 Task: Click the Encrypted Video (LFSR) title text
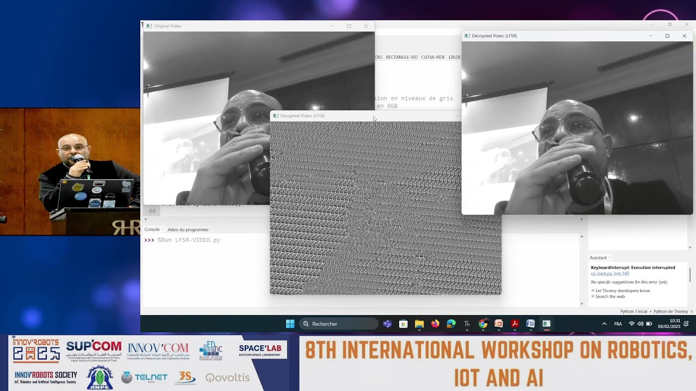pos(302,116)
